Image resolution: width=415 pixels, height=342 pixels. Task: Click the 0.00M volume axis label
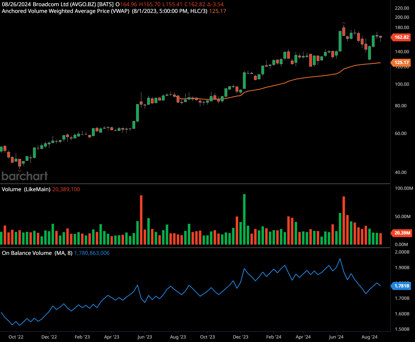click(x=401, y=244)
